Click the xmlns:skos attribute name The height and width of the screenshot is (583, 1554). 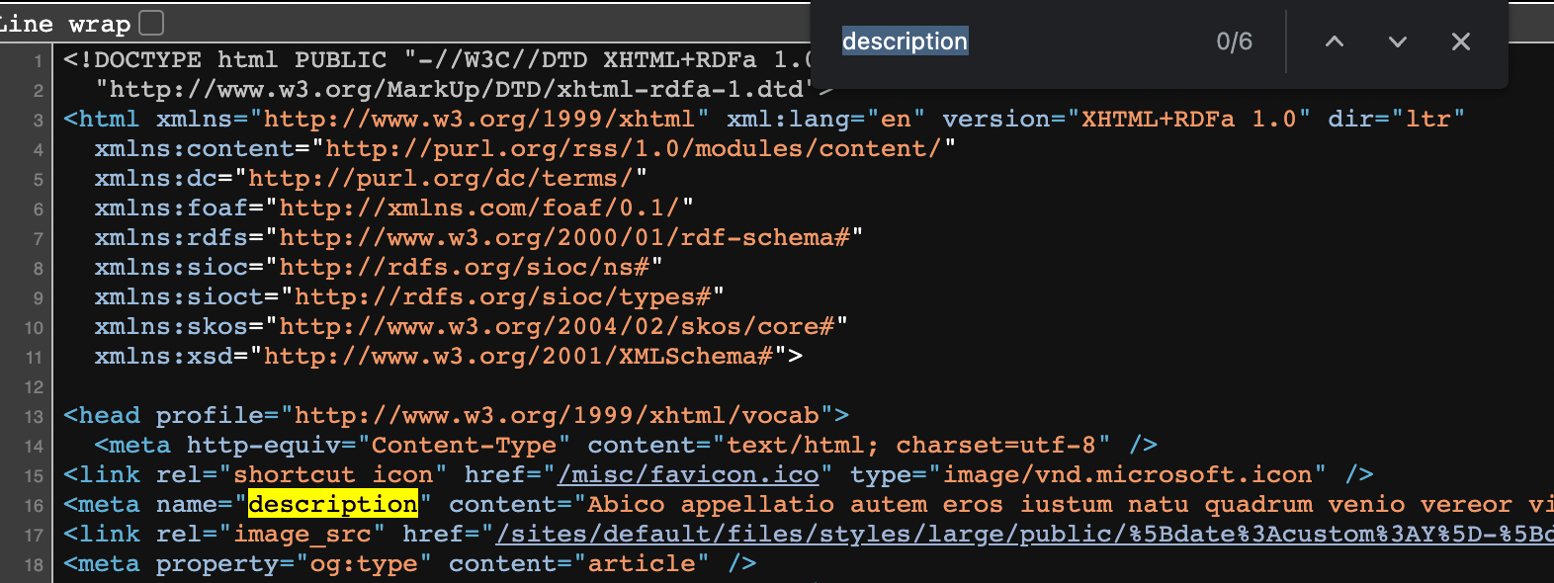[x=171, y=326]
